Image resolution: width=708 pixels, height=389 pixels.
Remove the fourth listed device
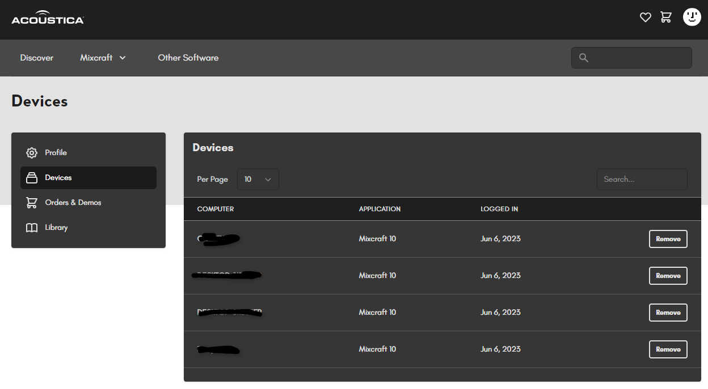668,349
